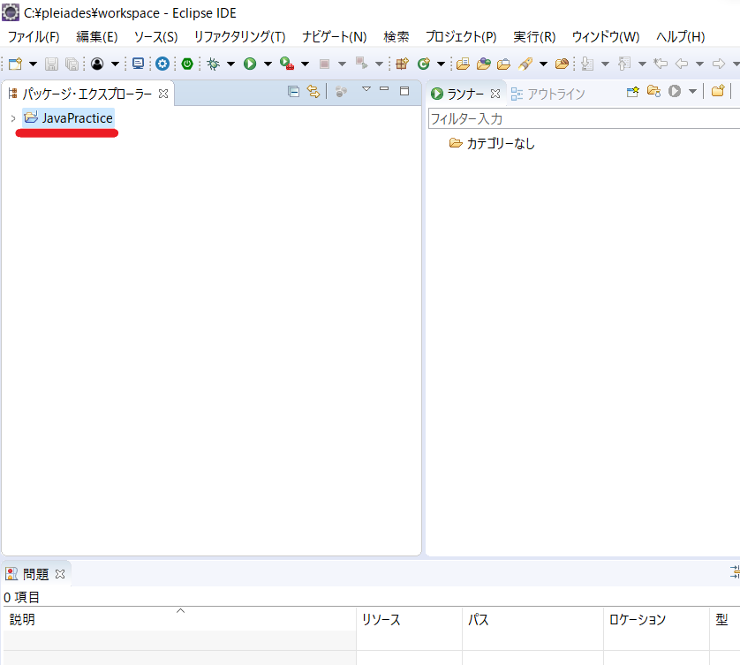Click the Forward navigation arrow
Image resolution: width=740 pixels, height=665 pixels.
pos(718,64)
